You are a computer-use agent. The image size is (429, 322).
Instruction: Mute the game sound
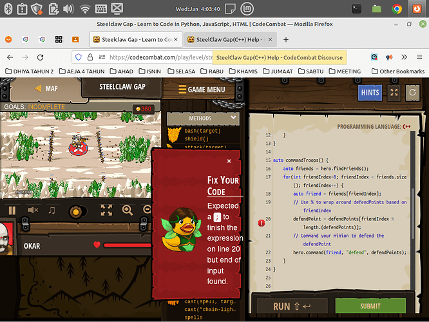33,210
